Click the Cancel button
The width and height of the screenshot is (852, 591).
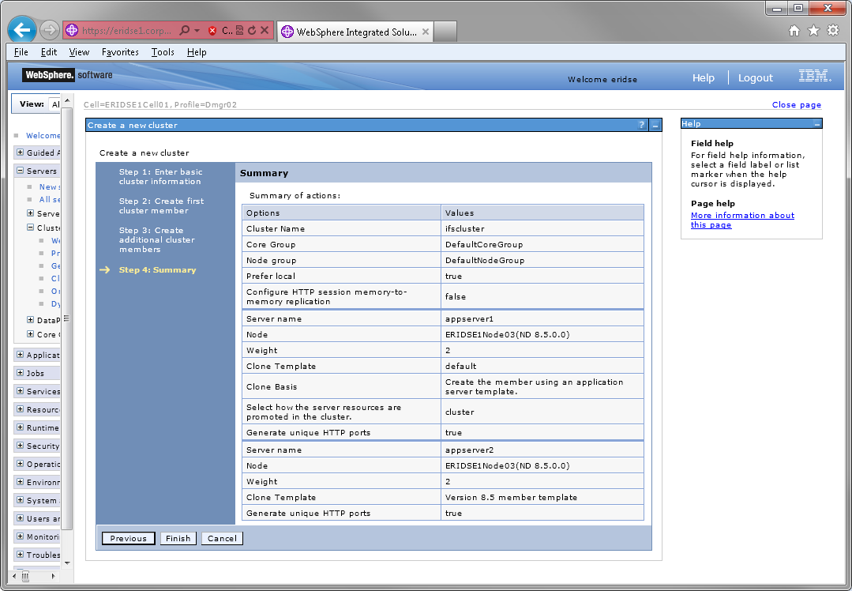pyautogui.click(x=222, y=538)
